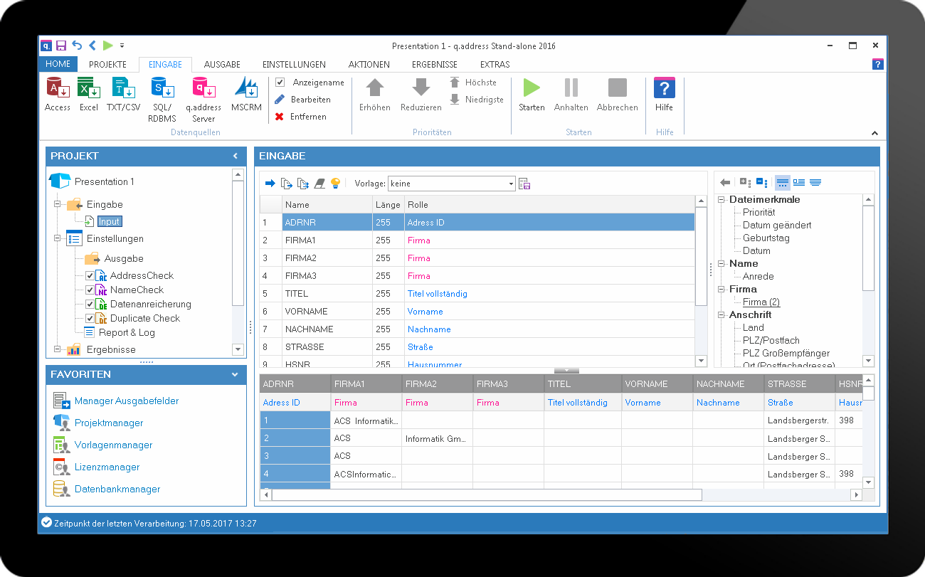Open quick access toolbar customize dropdown
The height and width of the screenshot is (577, 925).
coord(122,46)
